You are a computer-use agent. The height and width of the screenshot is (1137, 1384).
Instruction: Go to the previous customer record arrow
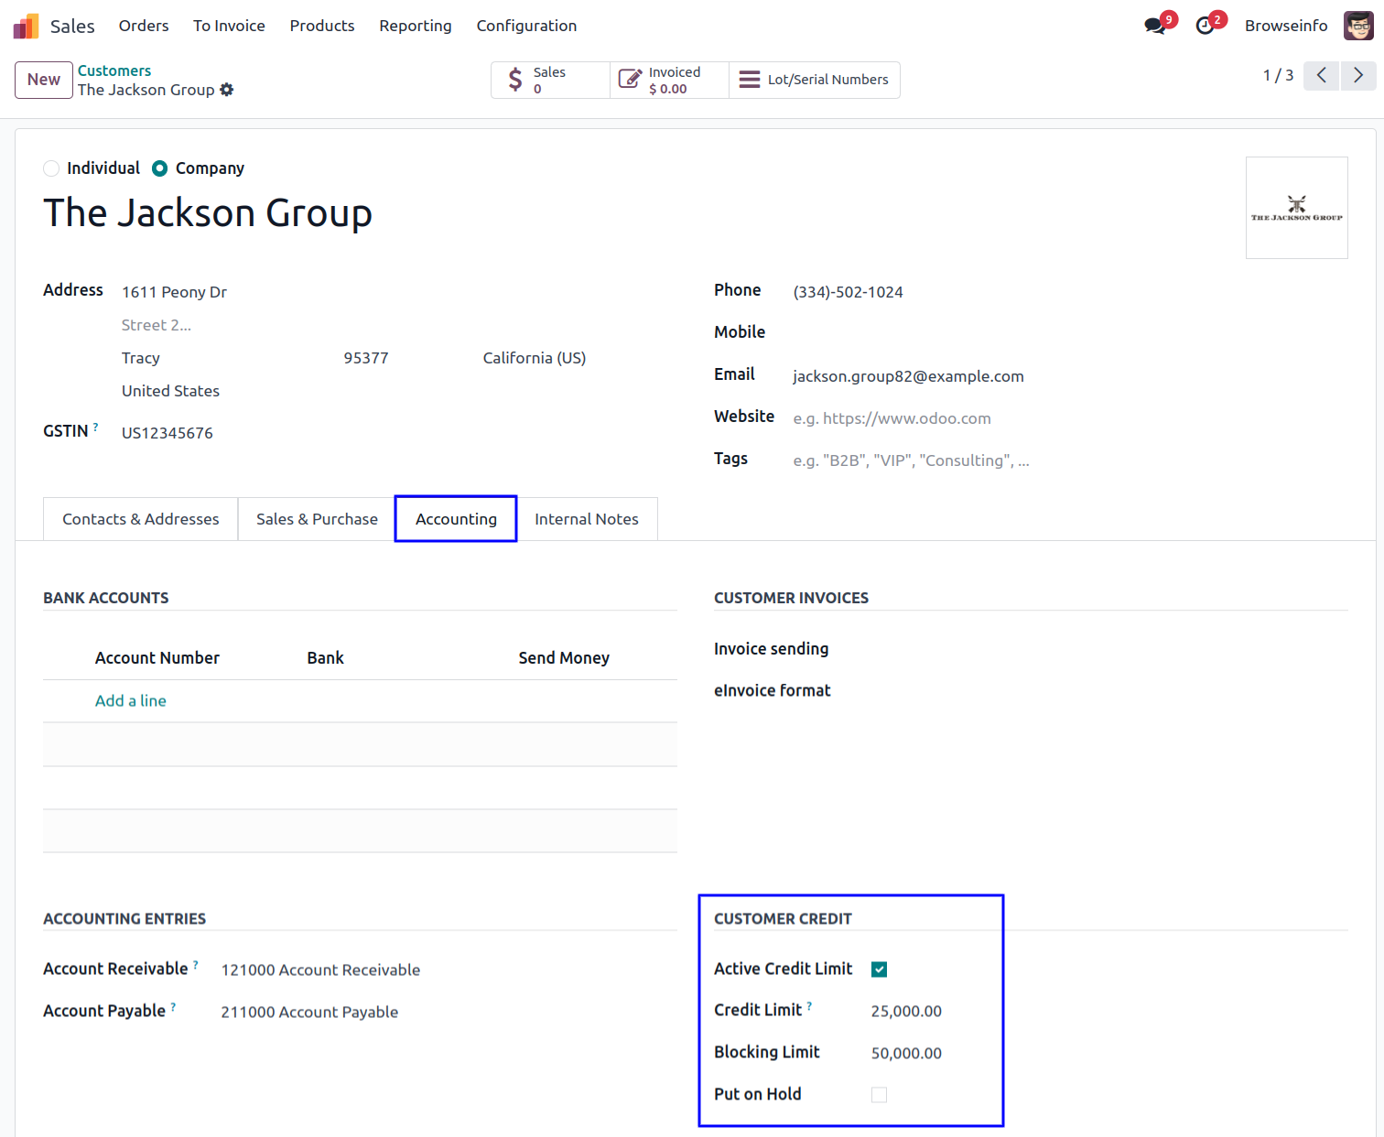pos(1321,75)
